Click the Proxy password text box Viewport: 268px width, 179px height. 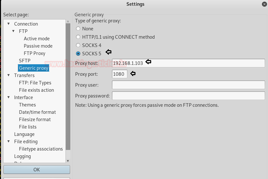188,96
